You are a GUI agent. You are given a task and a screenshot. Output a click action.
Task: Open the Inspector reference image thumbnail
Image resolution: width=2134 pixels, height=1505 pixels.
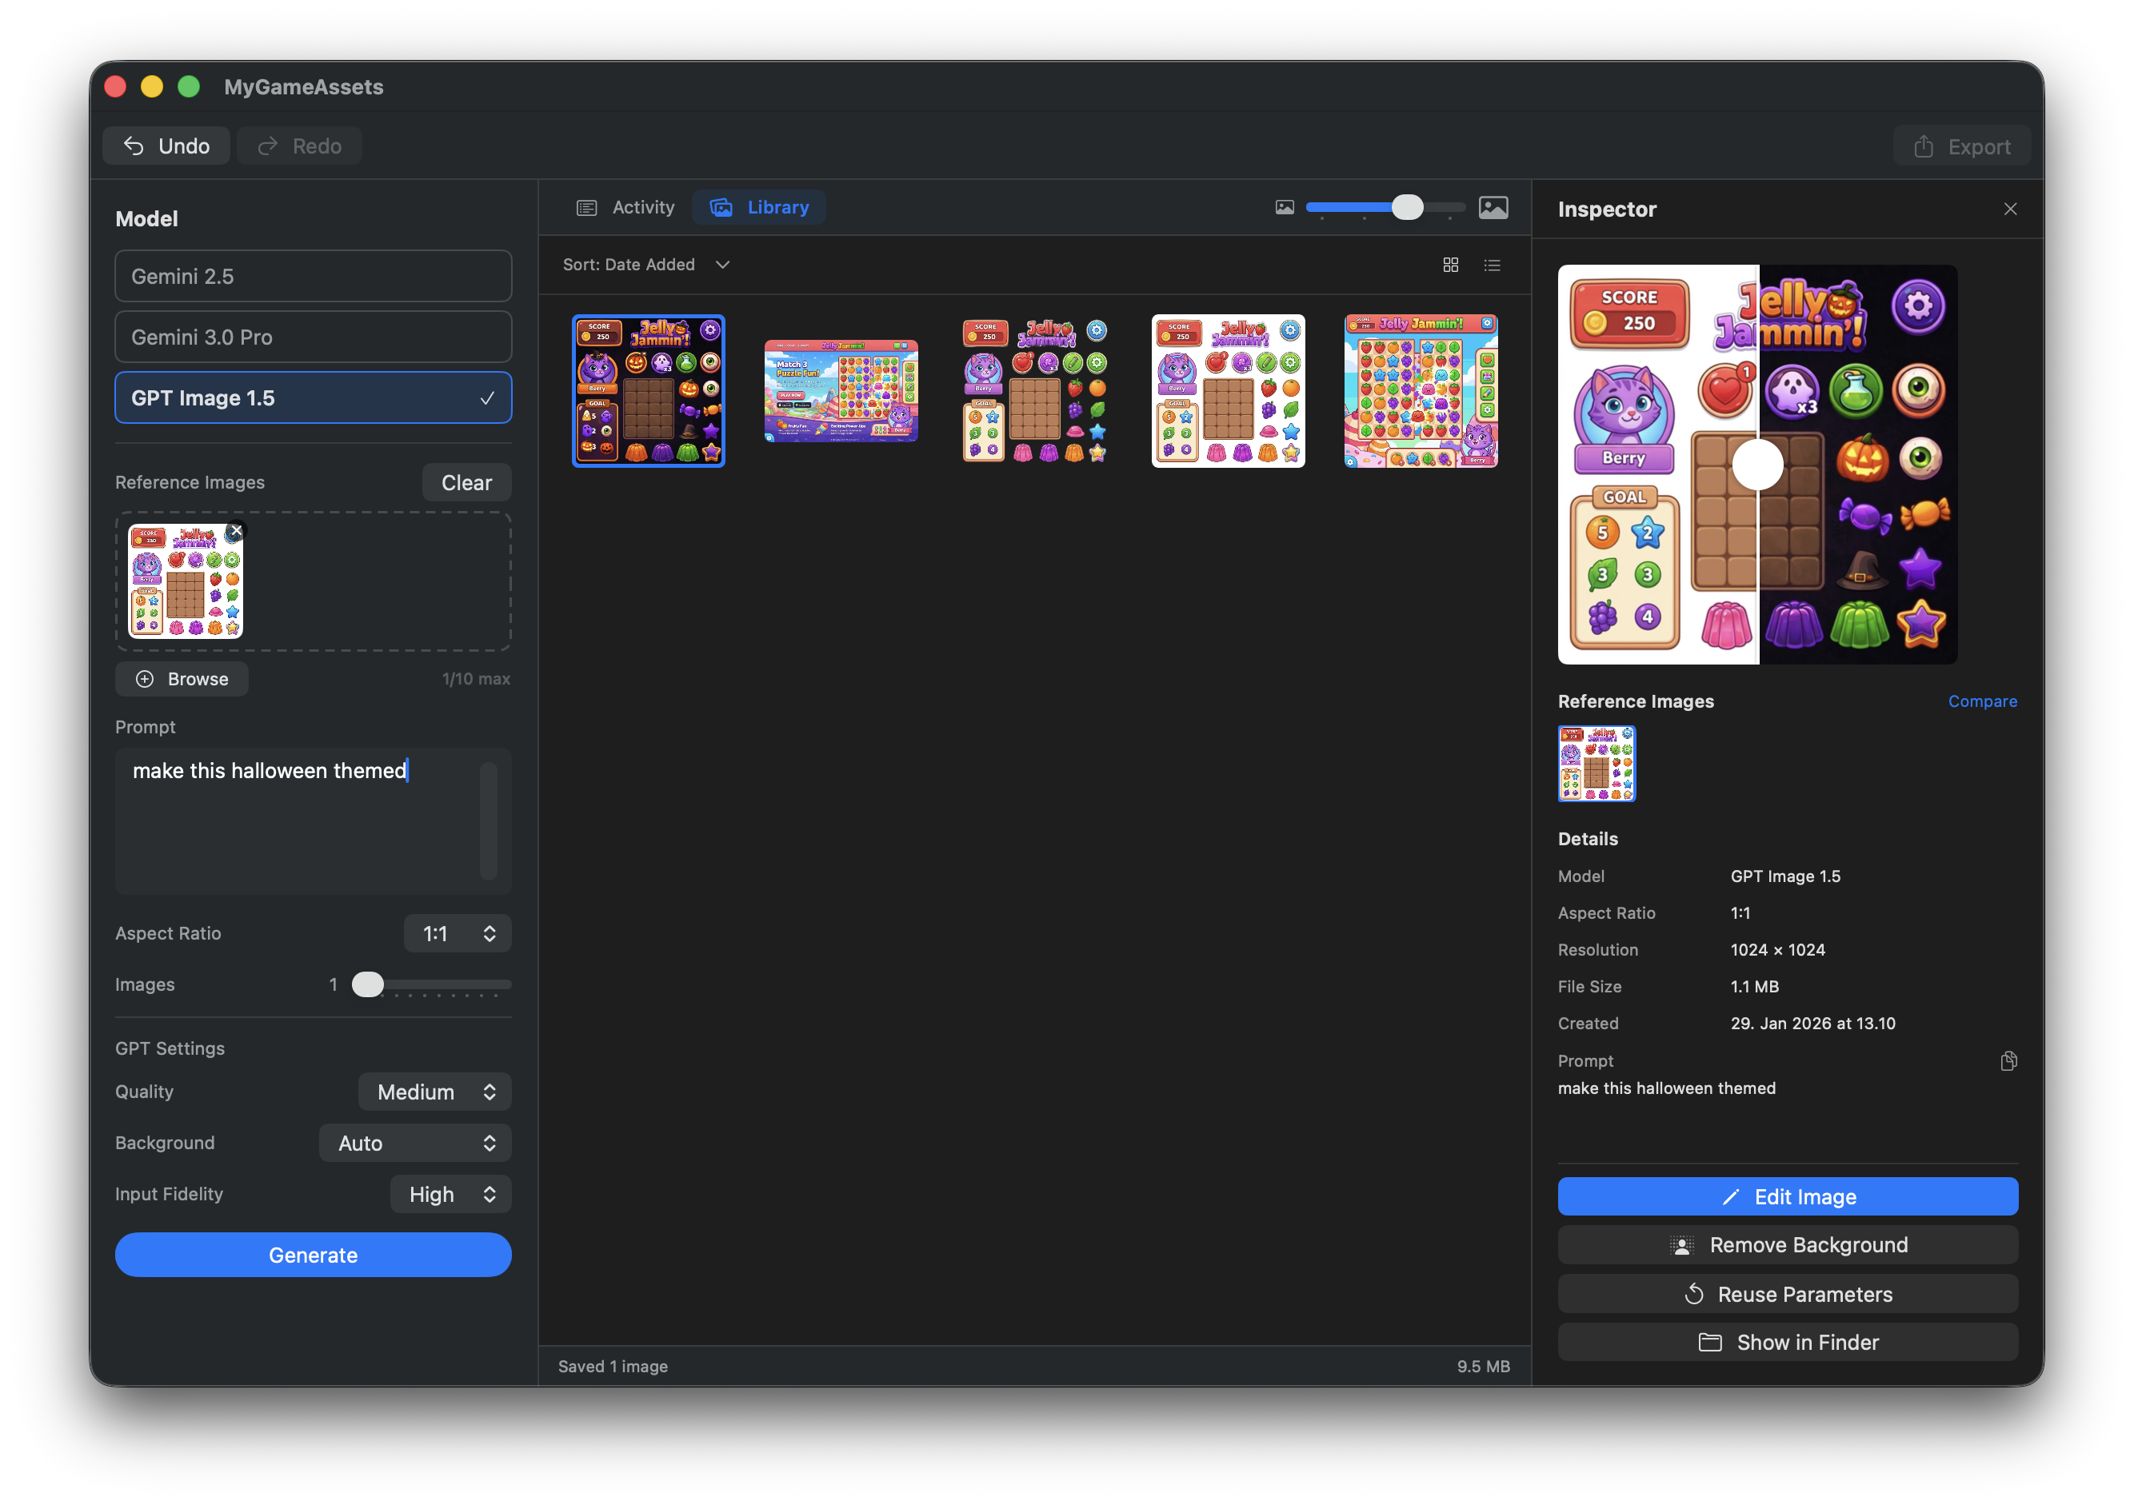click(x=1596, y=764)
